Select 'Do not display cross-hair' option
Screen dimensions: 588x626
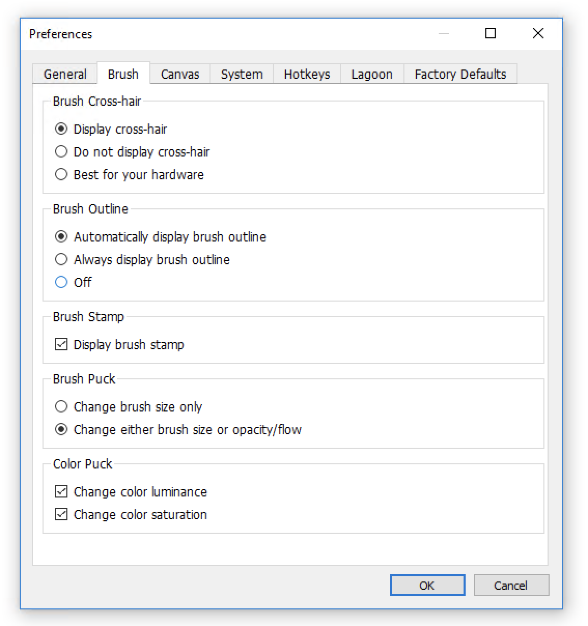[x=61, y=151]
